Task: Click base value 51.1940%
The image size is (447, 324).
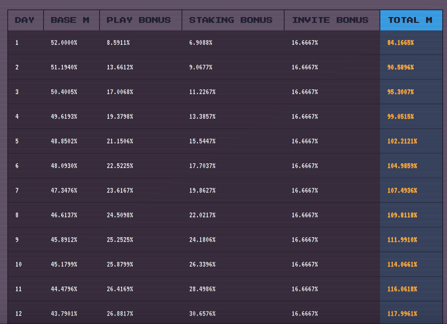Action: 64,68
